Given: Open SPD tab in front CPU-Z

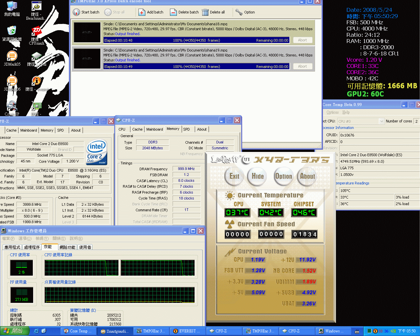Looking at the screenshot, I should point(187,129).
